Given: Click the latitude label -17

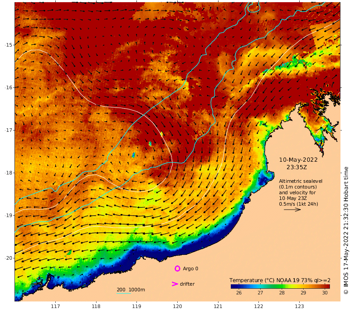Looking at the screenshot, I should (8, 130).
